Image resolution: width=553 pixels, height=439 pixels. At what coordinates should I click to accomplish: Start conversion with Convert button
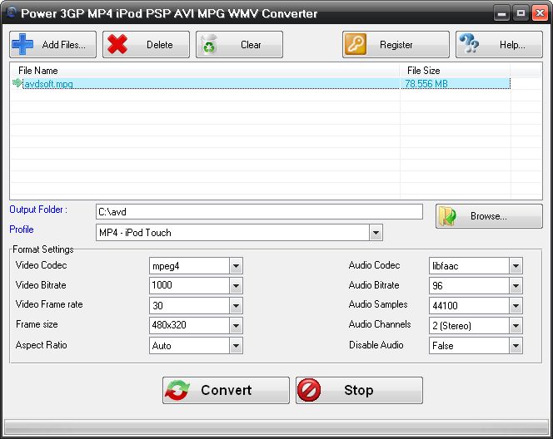point(226,390)
